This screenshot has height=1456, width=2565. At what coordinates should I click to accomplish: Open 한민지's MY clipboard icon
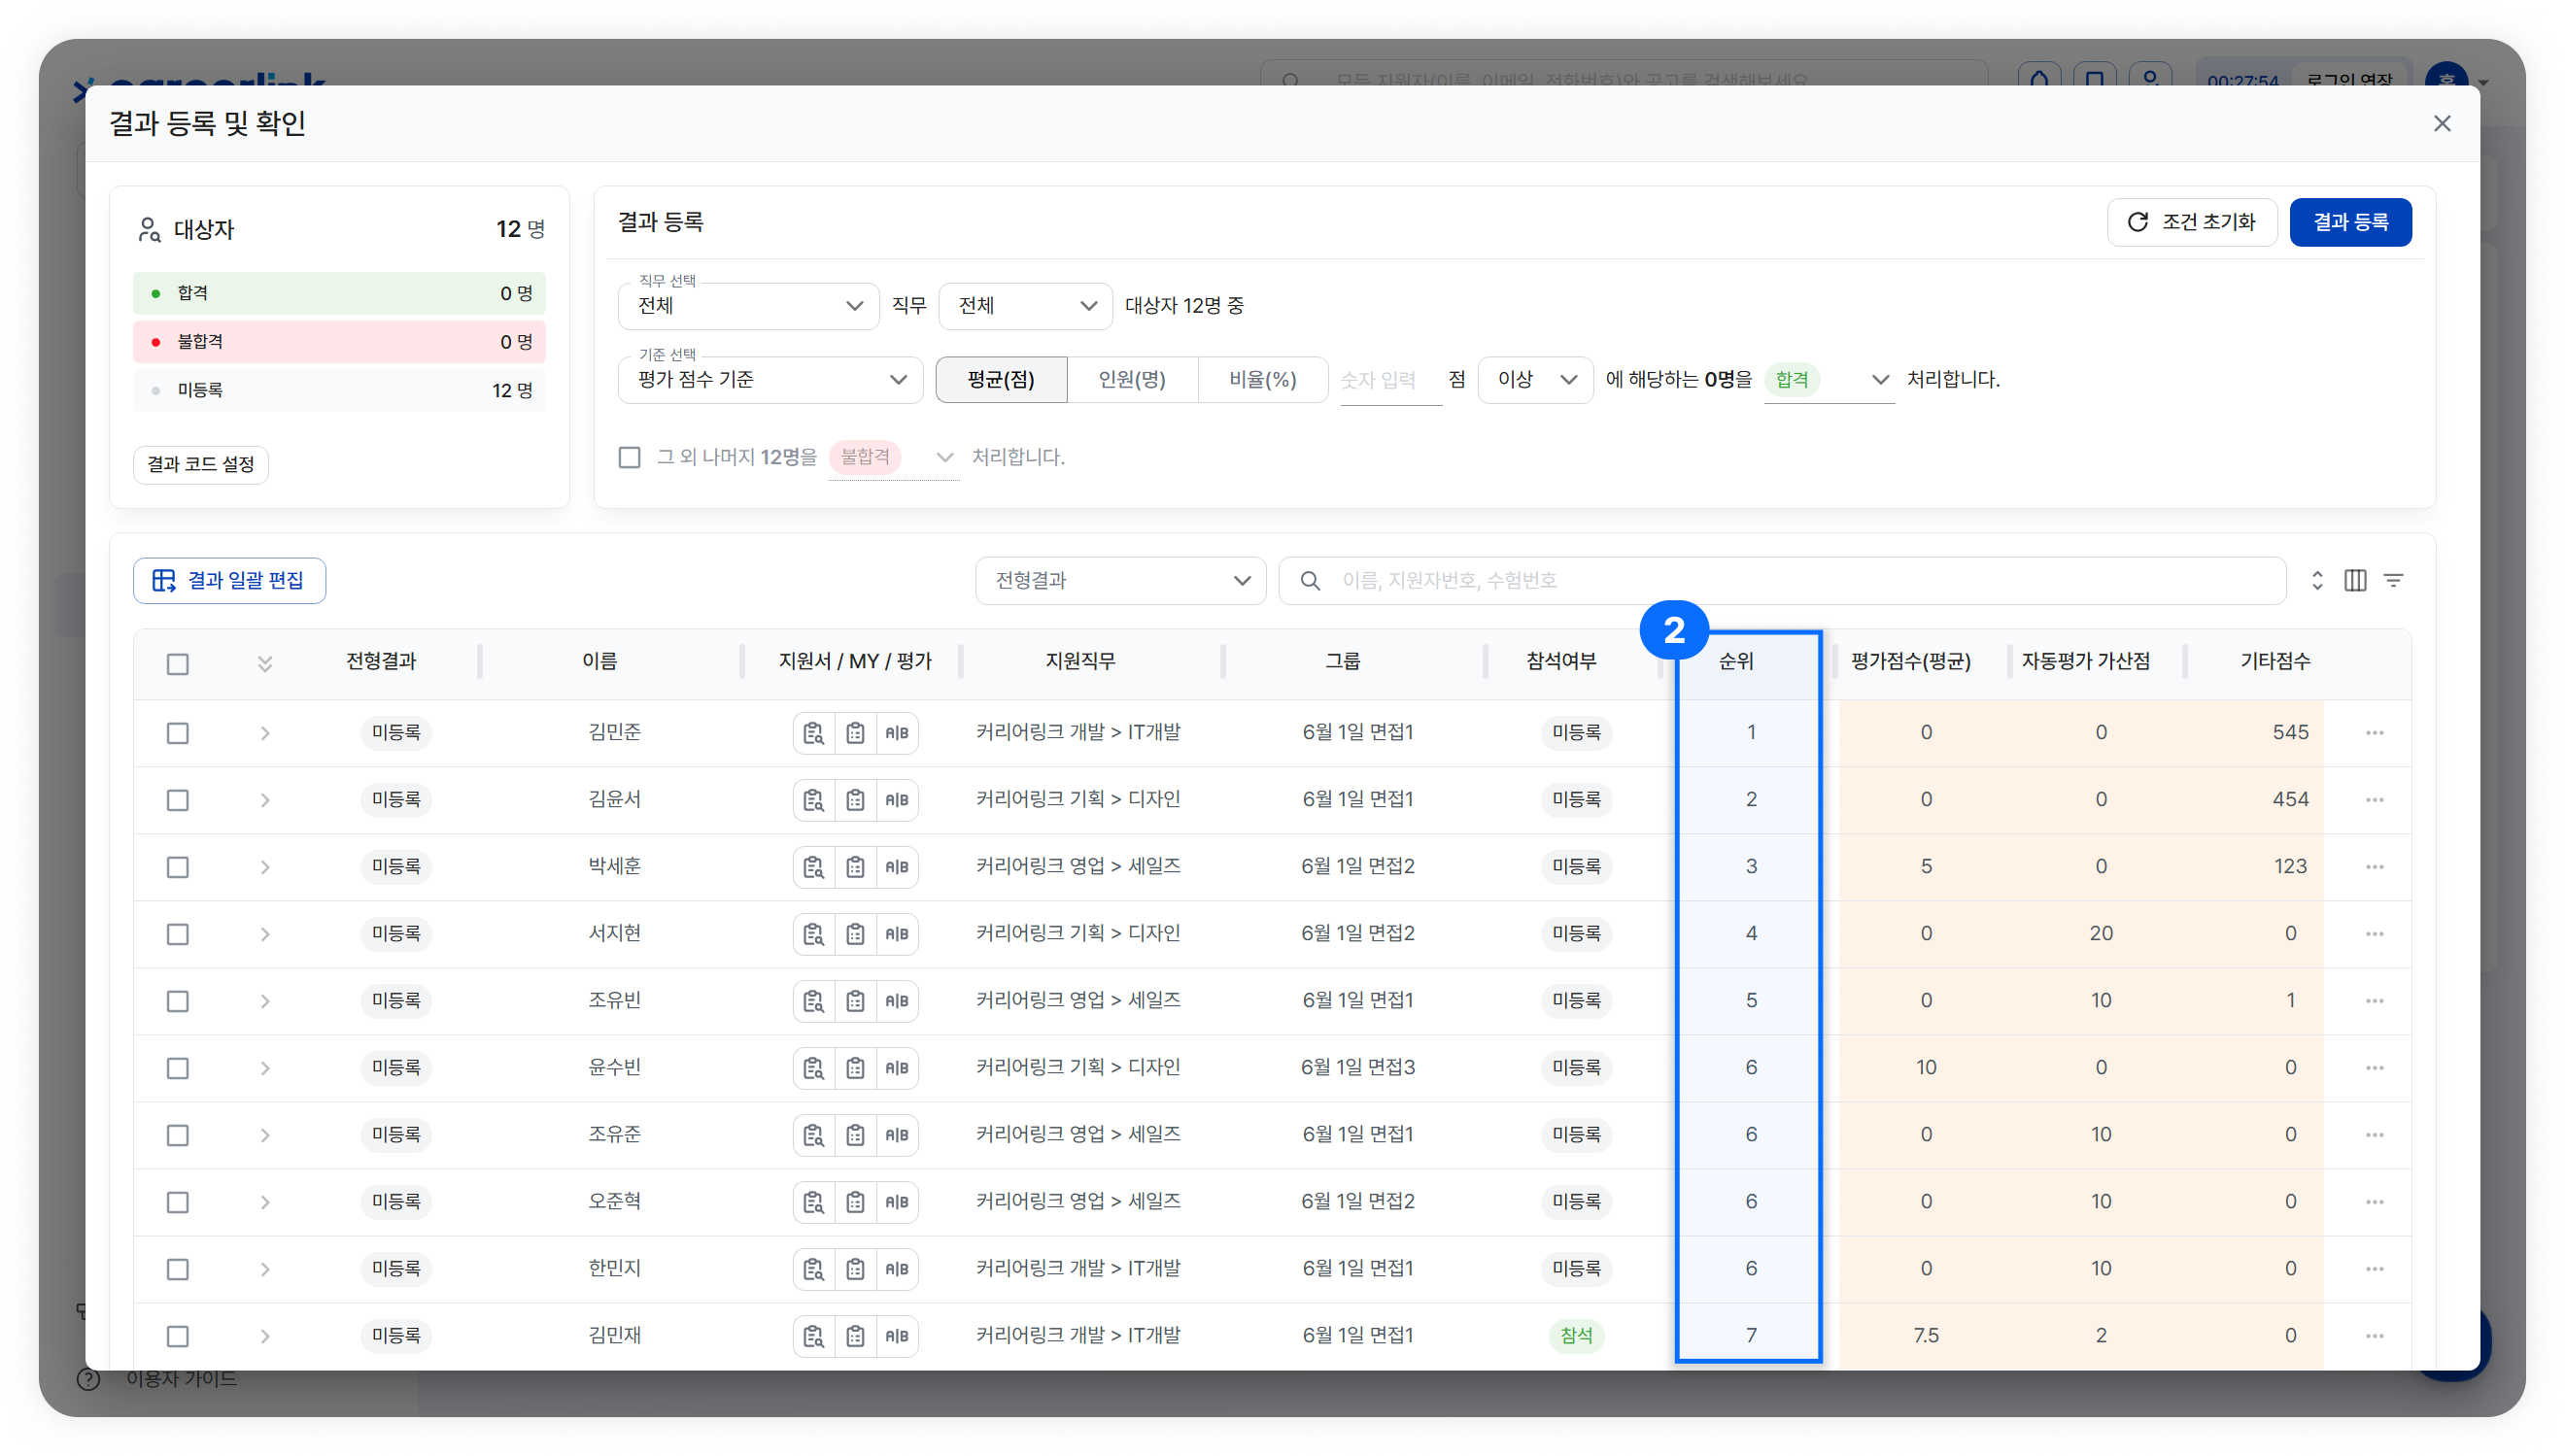click(x=855, y=1269)
